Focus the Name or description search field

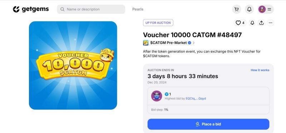(91, 9)
